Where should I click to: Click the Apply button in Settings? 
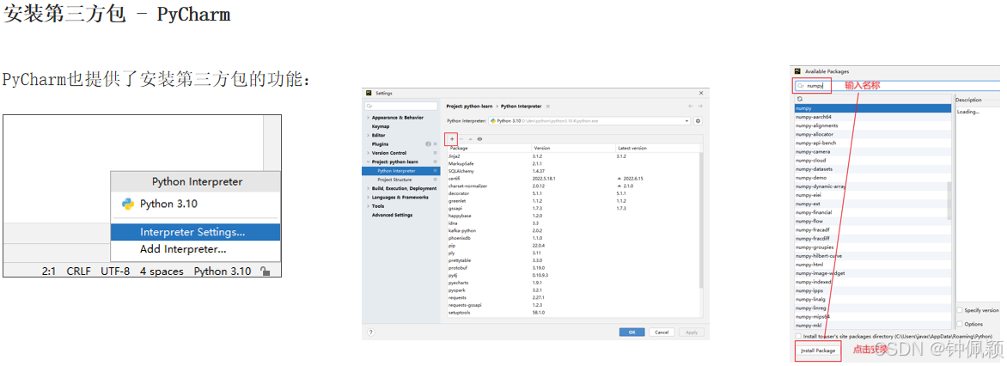click(x=692, y=332)
